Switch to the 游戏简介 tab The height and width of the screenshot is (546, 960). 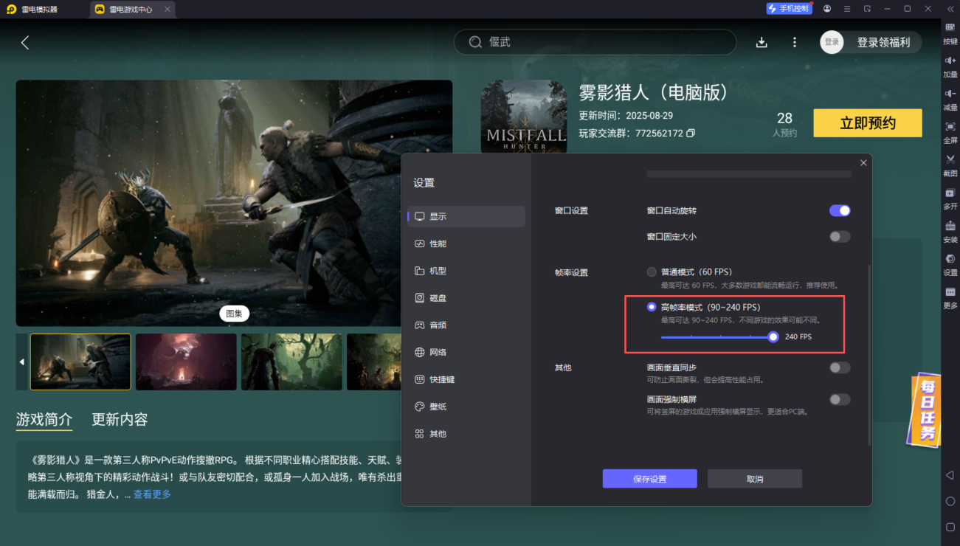[x=44, y=419]
